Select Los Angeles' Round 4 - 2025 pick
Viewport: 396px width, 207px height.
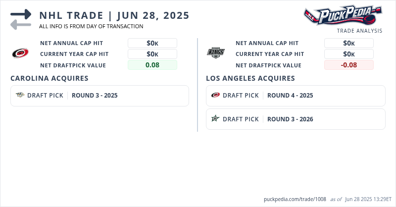click(290, 96)
